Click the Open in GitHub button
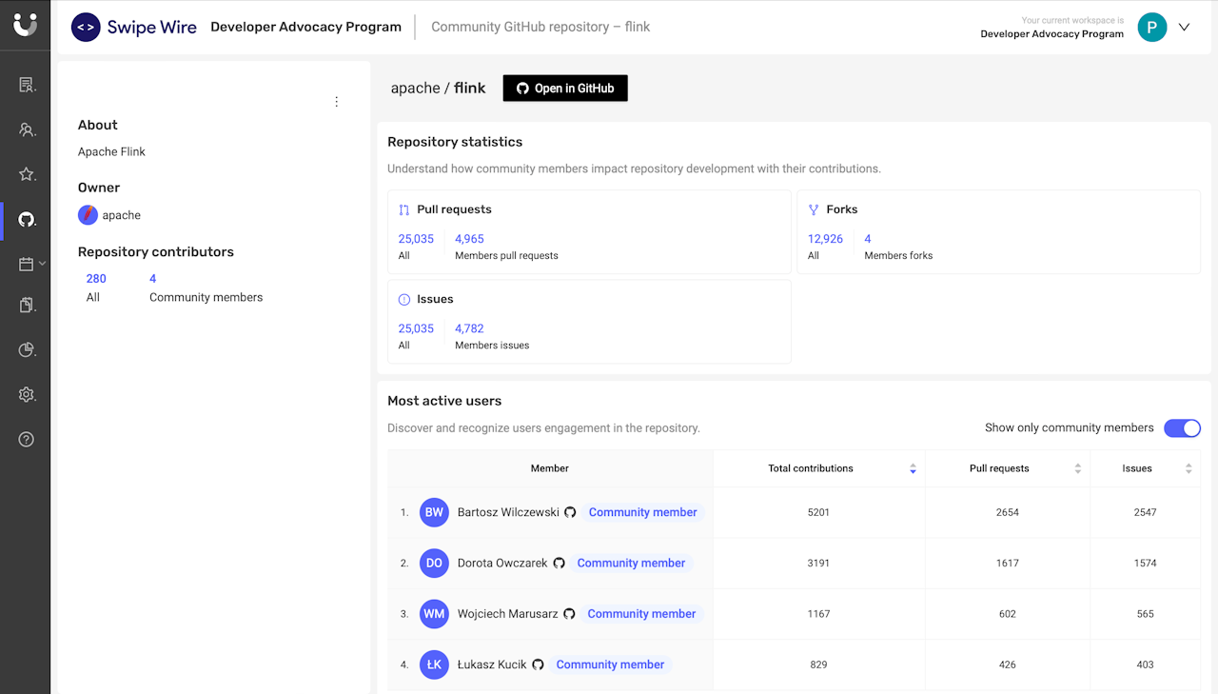Image resolution: width=1218 pixels, height=694 pixels. pyautogui.click(x=565, y=89)
